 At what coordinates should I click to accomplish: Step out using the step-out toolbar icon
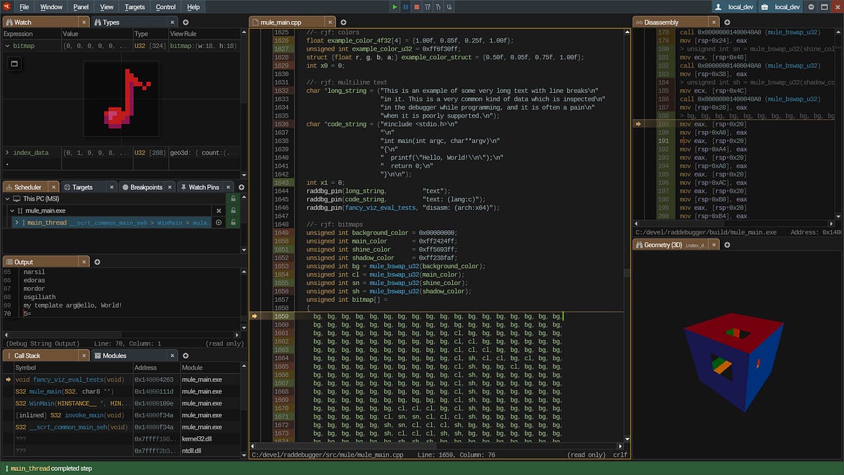[x=449, y=7]
